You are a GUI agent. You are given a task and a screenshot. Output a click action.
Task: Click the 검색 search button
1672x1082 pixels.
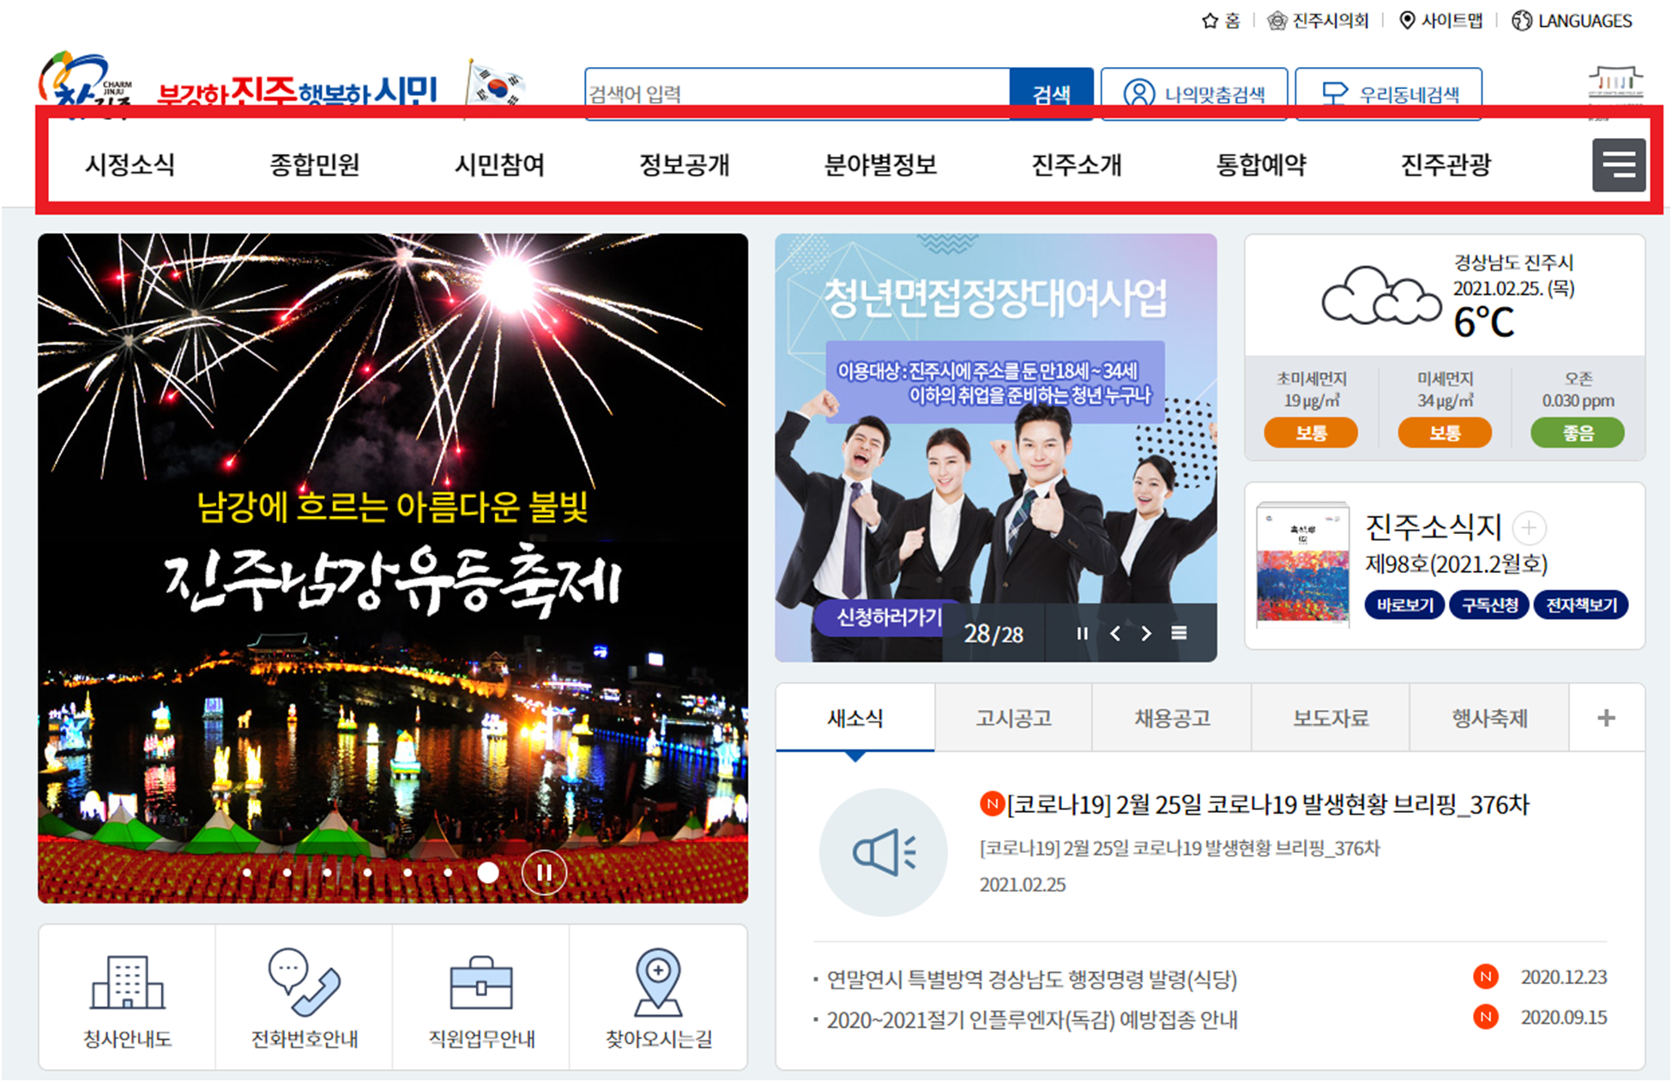click(1051, 93)
